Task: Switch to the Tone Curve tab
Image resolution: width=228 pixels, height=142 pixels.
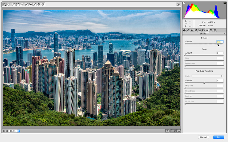Action: (x=188, y=30)
